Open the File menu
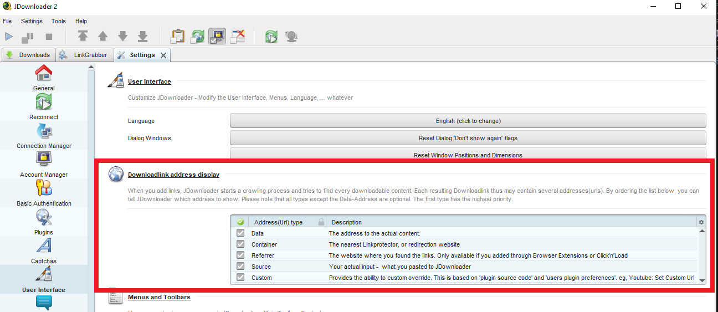Image resolution: width=718 pixels, height=312 pixels. coord(7,21)
